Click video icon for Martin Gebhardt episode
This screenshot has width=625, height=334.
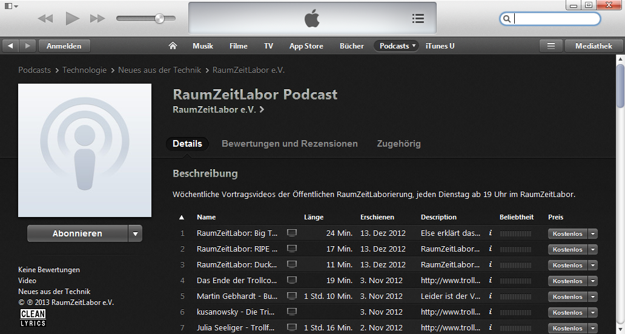click(x=292, y=296)
